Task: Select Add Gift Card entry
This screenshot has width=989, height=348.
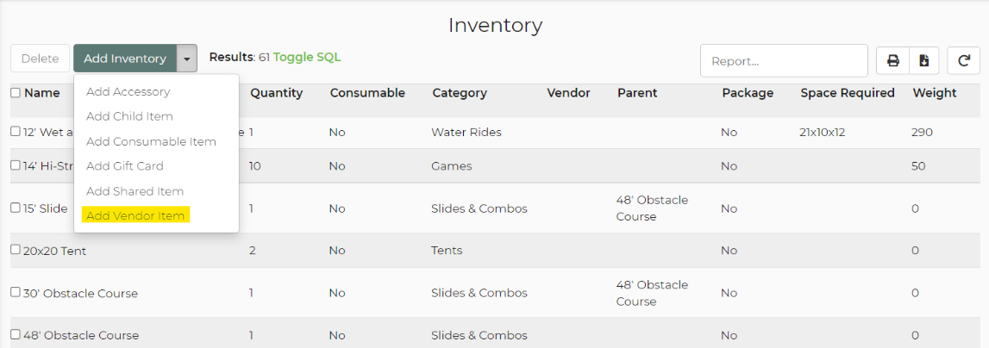Action: 125,165
